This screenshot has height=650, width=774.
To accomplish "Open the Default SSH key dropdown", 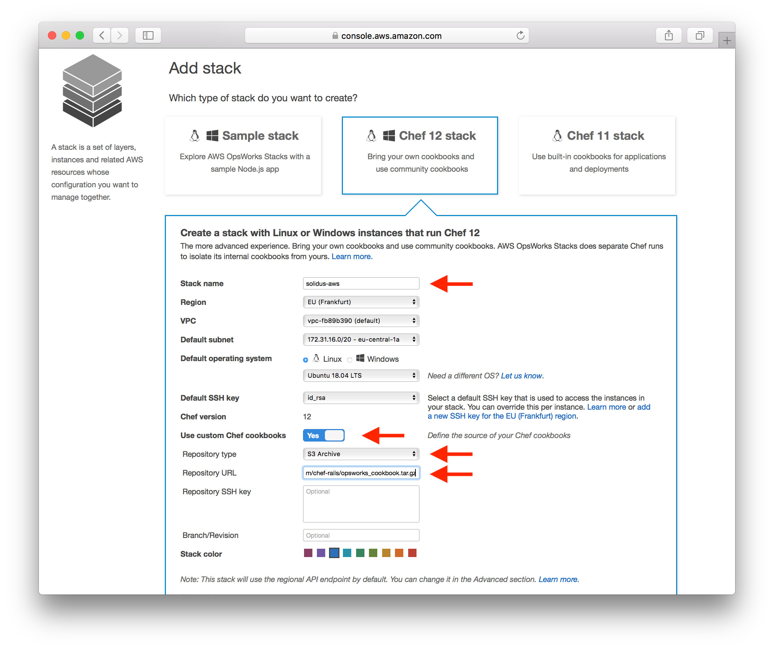I will [x=361, y=397].
